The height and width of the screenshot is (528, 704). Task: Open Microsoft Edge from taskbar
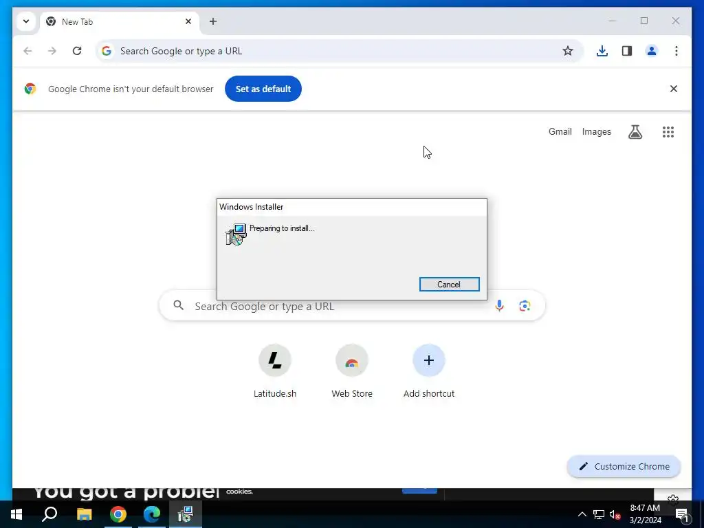[152, 514]
